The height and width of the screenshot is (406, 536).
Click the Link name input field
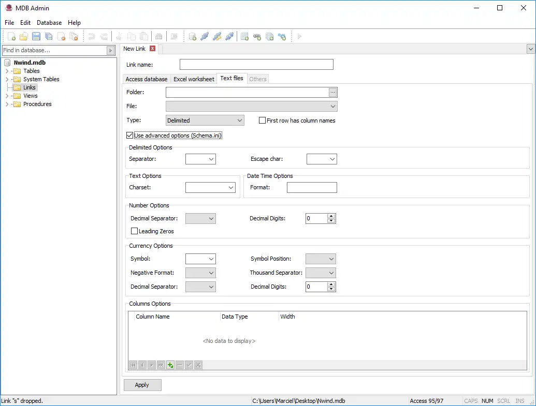click(x=256, y=65)
